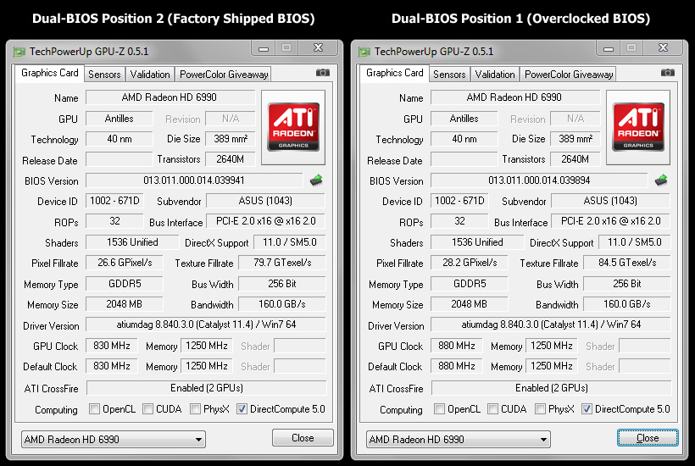
Task: Save BIOS using chip icon in right window
Action: click(x=661, y=180)
